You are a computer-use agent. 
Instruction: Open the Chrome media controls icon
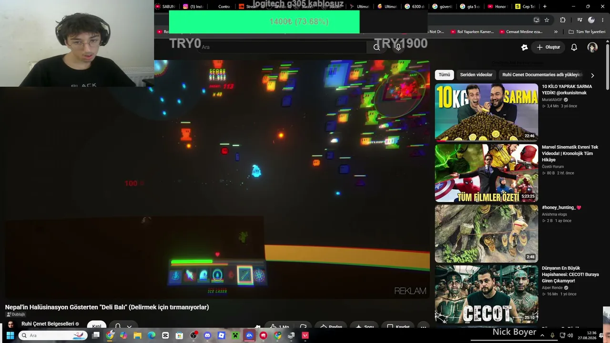pos(579,20)
